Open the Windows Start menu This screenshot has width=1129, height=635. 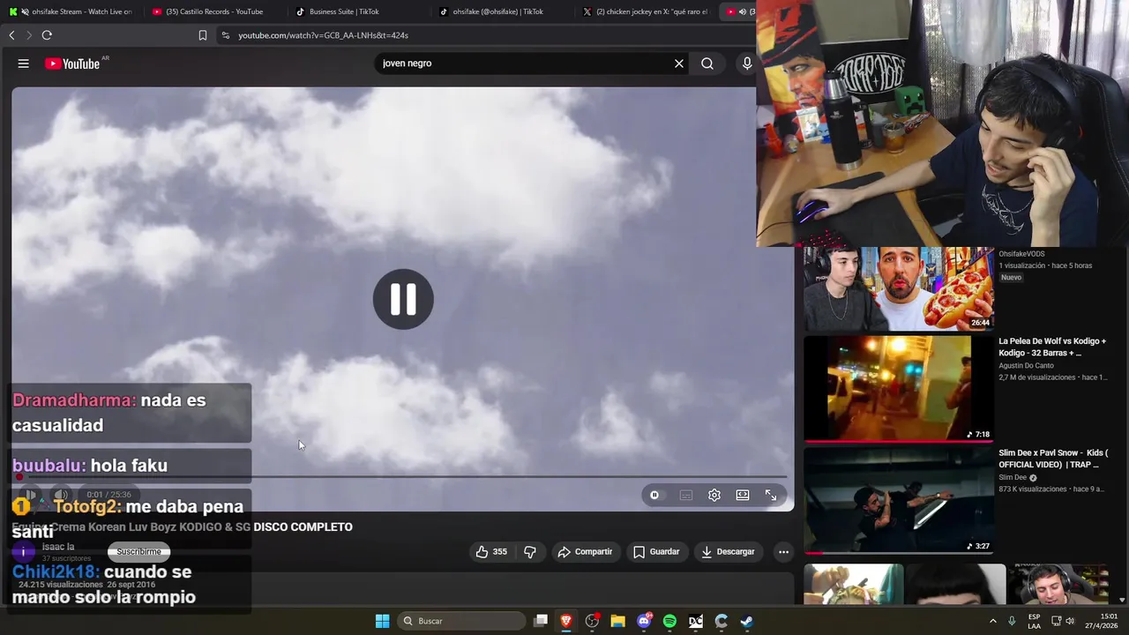pos(382,621)
